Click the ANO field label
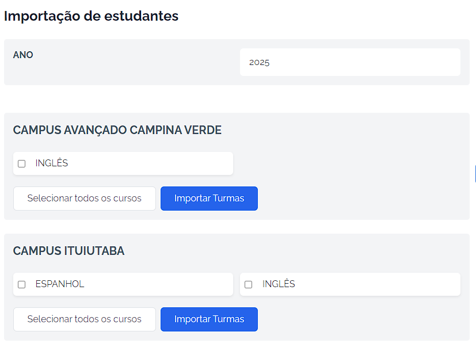The width and height of the screenshot is (476, 347). (23, 55)
